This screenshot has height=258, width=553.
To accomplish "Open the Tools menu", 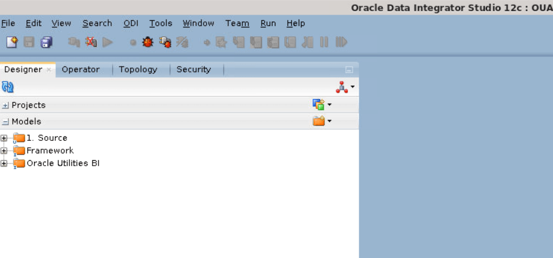I will point(160,23).
